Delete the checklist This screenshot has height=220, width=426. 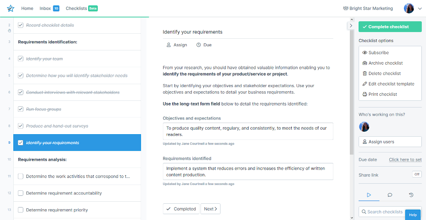coord(382,73)
